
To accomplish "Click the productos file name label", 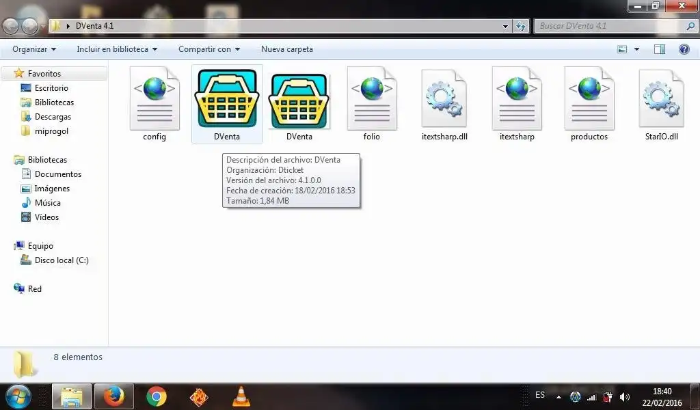I will tap(589, 137).
